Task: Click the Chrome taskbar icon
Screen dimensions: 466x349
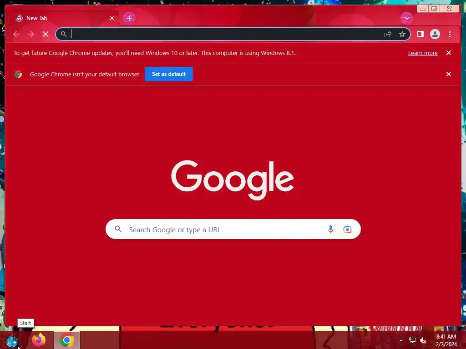Action: pyautogui.click(x=67, y=340)
